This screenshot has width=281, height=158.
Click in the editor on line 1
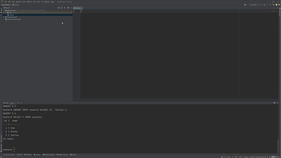pyautogui.click(x=159, y=11)
